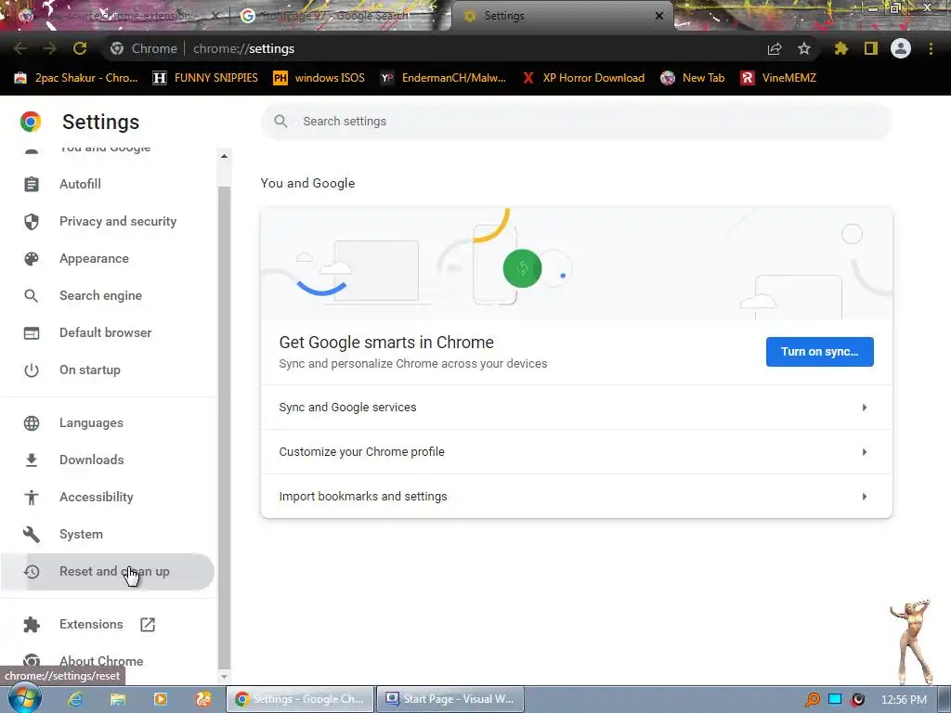Launch Internet Explorer from taskbar

75,699
